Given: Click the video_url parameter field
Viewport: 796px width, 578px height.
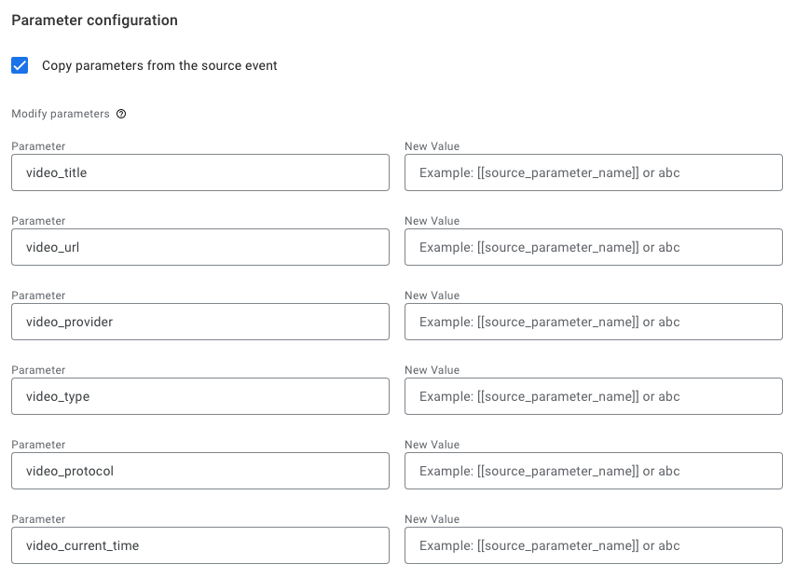Looking at the screenshot, I should (200, 247).
